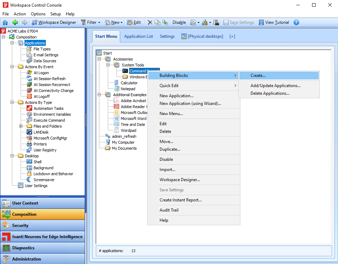This screenshot has width=338, height=264.
Task: Click the Environment Variables gear icon
Action: tap(29, 114)
